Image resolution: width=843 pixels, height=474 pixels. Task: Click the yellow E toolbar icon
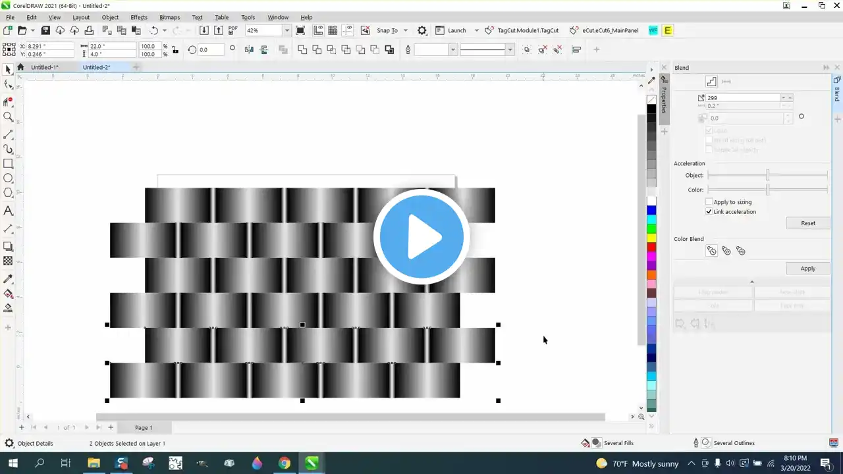(x=668, y=30)
